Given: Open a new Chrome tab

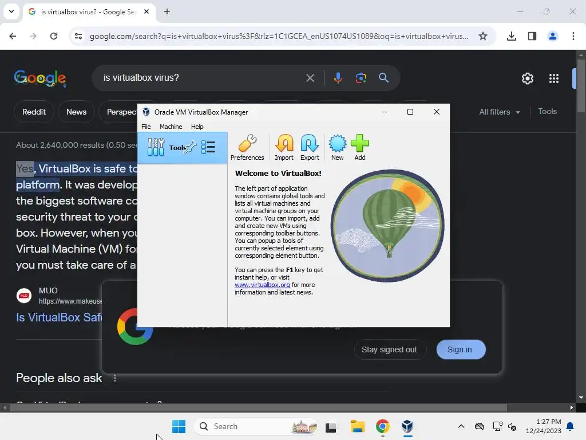Looking at the screenshot, I should click(167, 11).
